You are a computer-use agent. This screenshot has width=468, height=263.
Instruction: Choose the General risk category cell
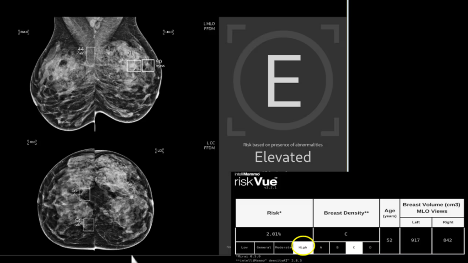click(264, 247)
